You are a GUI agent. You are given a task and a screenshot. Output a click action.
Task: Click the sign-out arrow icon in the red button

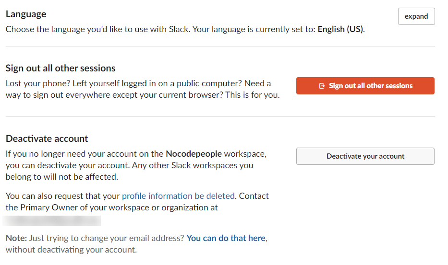click(322, 86)
